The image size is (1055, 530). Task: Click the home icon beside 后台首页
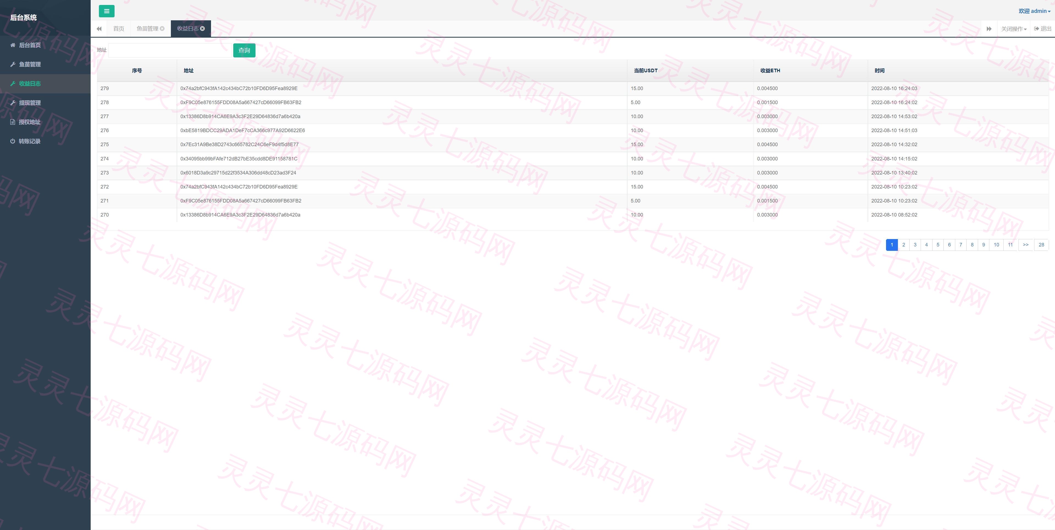(x=13, y=45)
